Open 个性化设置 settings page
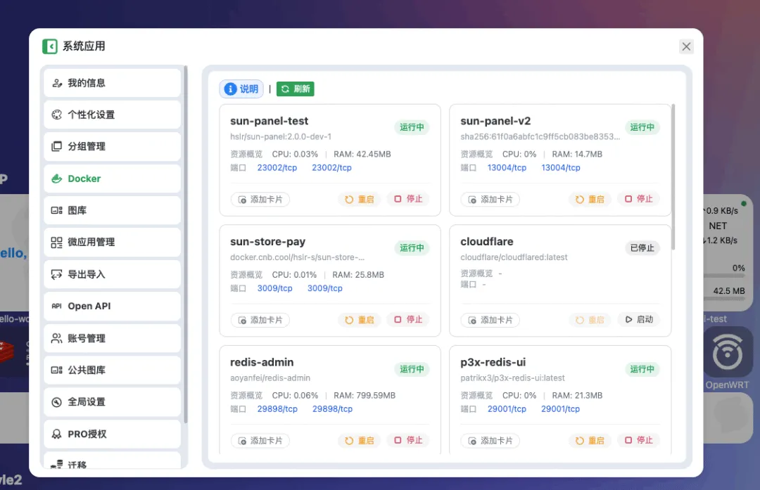 [112, 115]
